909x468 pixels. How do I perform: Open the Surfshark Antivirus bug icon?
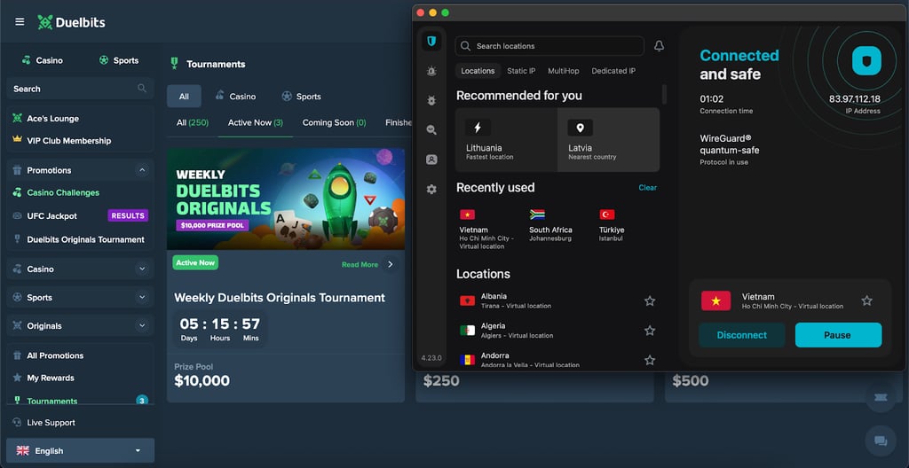coord(431,100)
